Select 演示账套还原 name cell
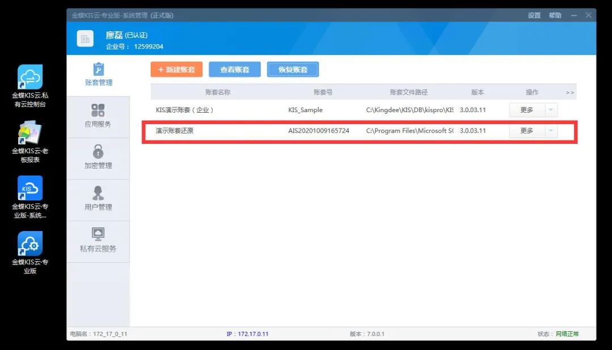Image resolution: width=612 pixels, height=350 pixels. coord(175,131)
